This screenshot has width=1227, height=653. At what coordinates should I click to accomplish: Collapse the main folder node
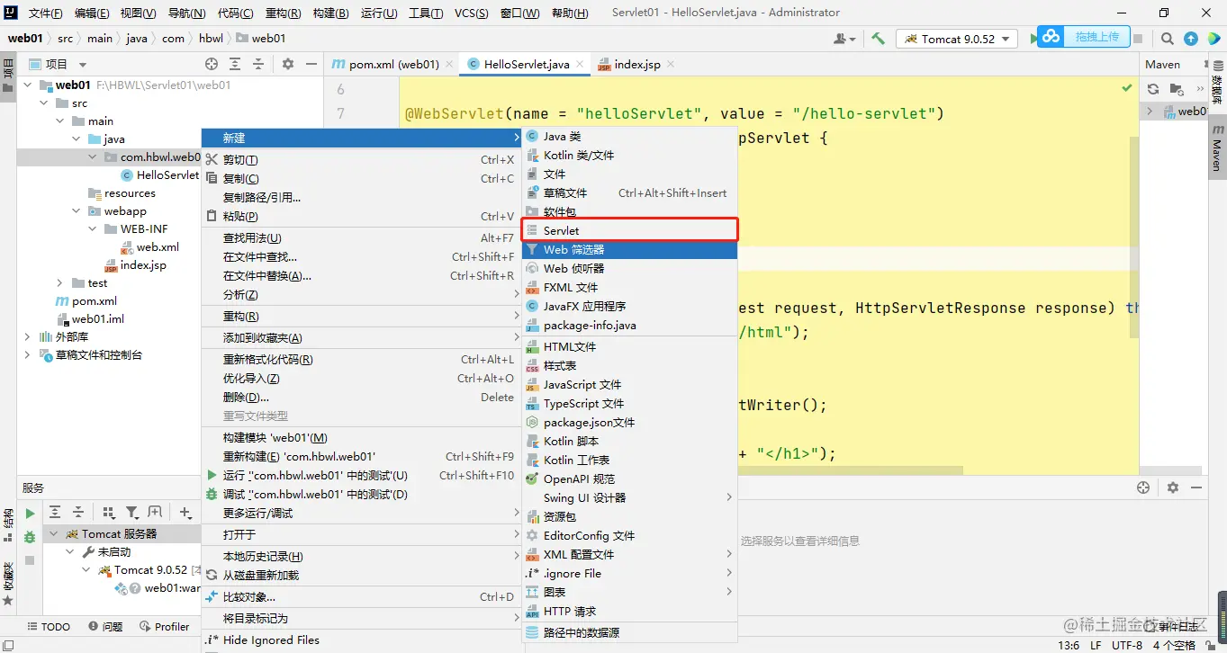point(60,121)
